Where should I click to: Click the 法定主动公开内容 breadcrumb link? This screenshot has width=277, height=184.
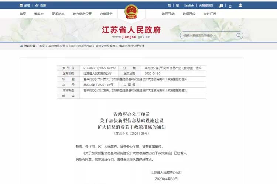tap(80, 46)
